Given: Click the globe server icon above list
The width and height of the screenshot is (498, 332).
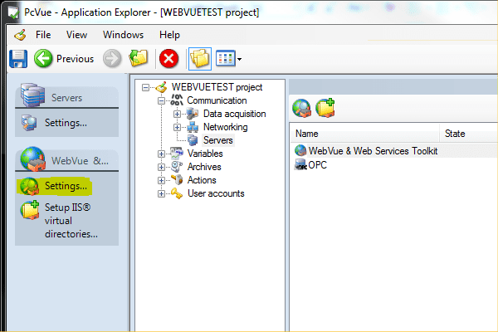Looking at the screenshot, I should (301, 107).
